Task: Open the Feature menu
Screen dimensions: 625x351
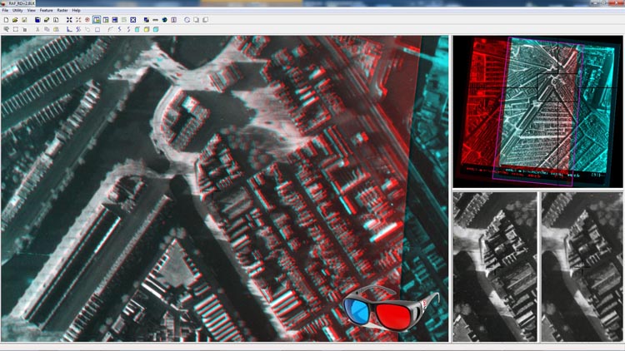Action: point(46,10)
